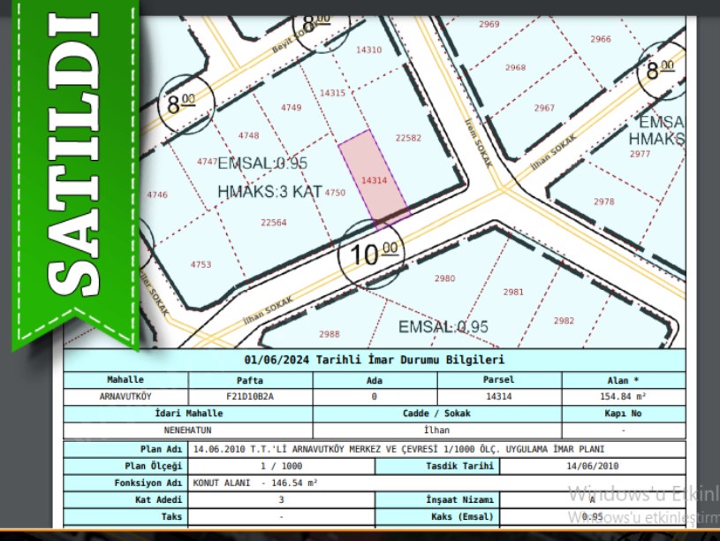Click the 154.84 m² area value
This screenshot has width=720, height=541.
pyautogui.click(x=623, y=397)
